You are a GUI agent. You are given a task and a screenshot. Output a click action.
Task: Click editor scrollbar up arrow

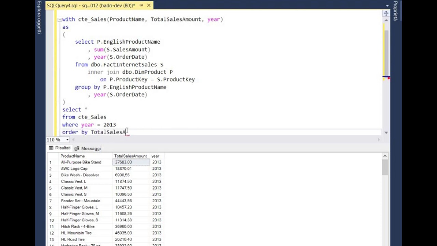(x=386, y=20)
